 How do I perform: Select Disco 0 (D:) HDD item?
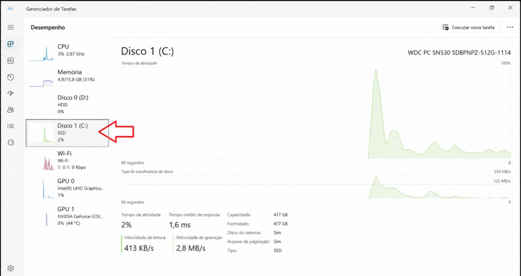(x=67, y=104)
